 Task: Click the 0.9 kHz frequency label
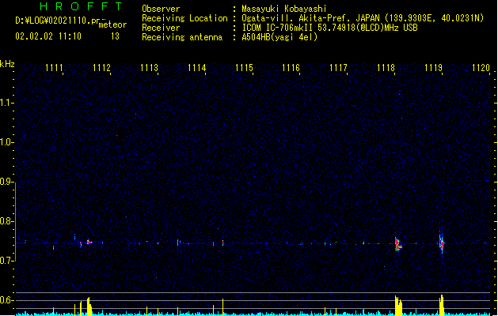(x=6, y=182)
